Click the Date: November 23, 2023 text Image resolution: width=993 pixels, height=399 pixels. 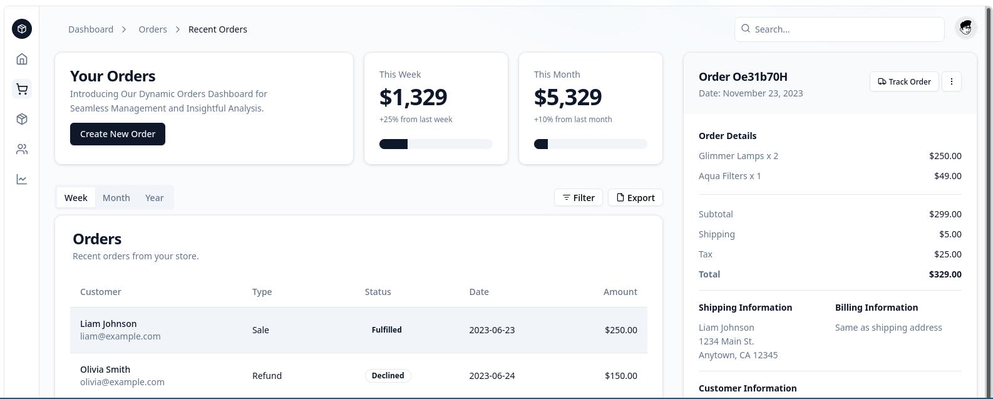tap(751, 93)
